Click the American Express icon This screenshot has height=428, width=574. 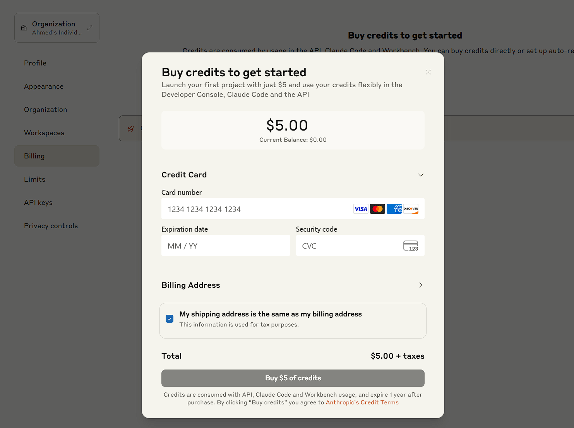click(394, 209)
